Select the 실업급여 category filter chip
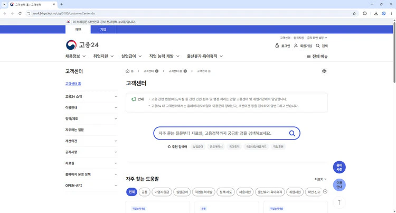The image size is (396, 213). (182, 192)
